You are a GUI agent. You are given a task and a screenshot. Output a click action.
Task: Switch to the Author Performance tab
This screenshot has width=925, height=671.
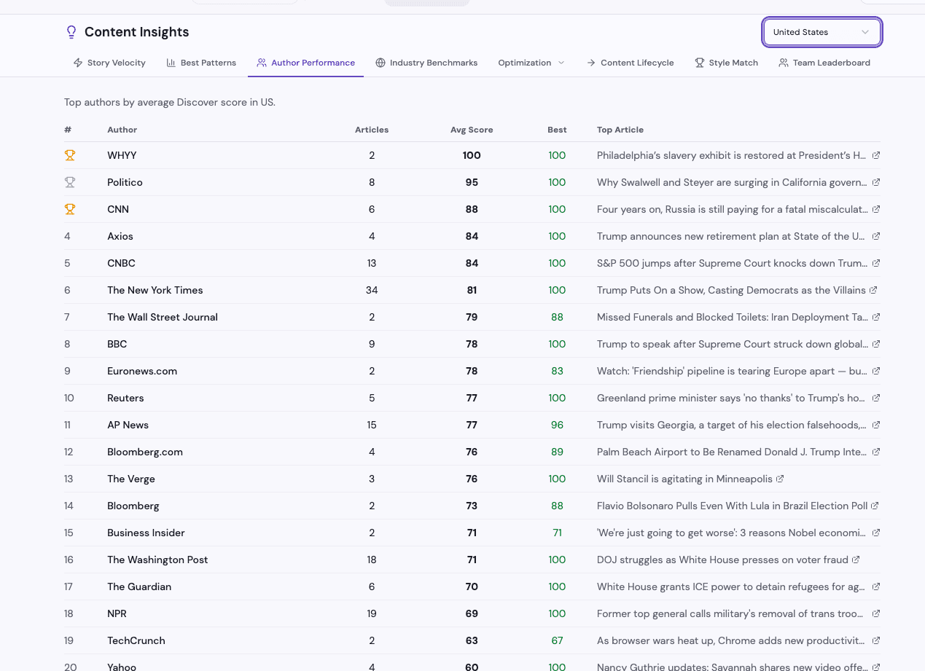pyautogui.click(x=305, y=63)
